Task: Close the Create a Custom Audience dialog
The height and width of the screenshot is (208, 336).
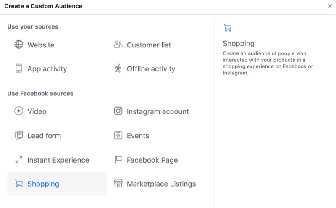Action: (x=330, y=6)
